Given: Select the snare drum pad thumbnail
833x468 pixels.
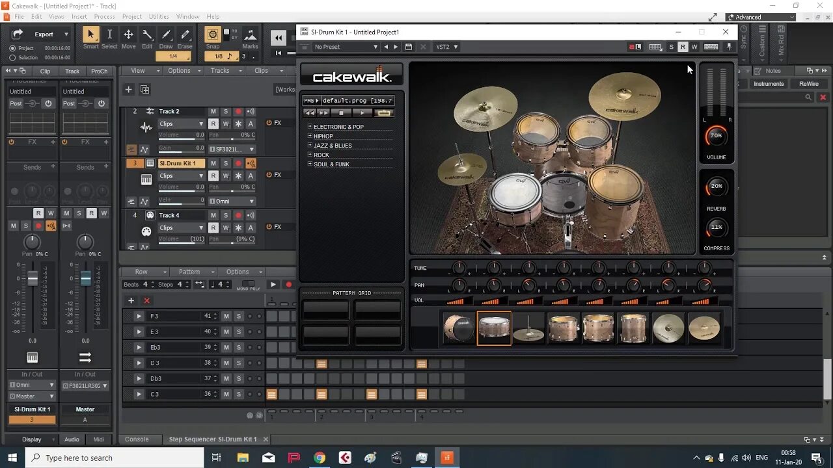Looking at the screenshot, I should tap(494, 328).
